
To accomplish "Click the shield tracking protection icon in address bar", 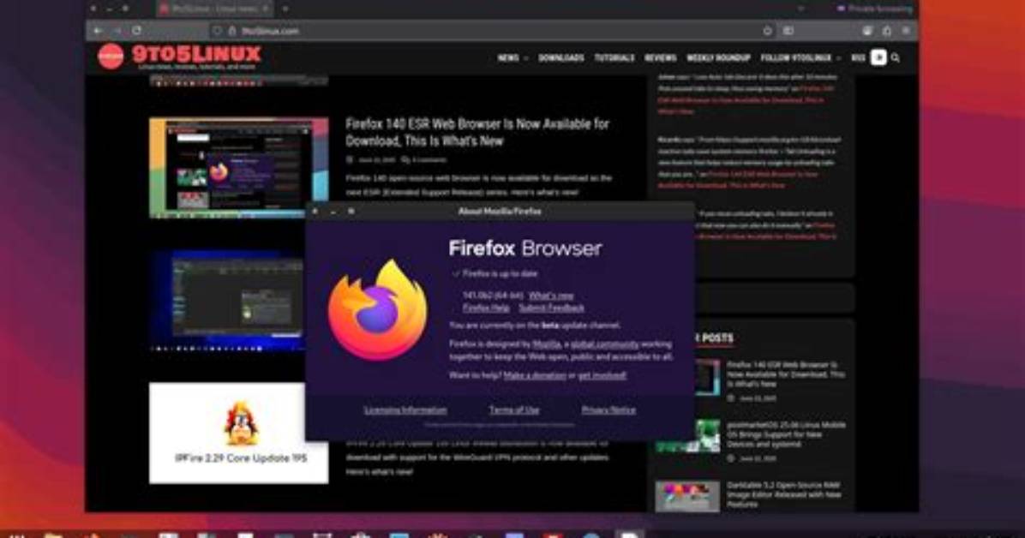I will [217, 31].
